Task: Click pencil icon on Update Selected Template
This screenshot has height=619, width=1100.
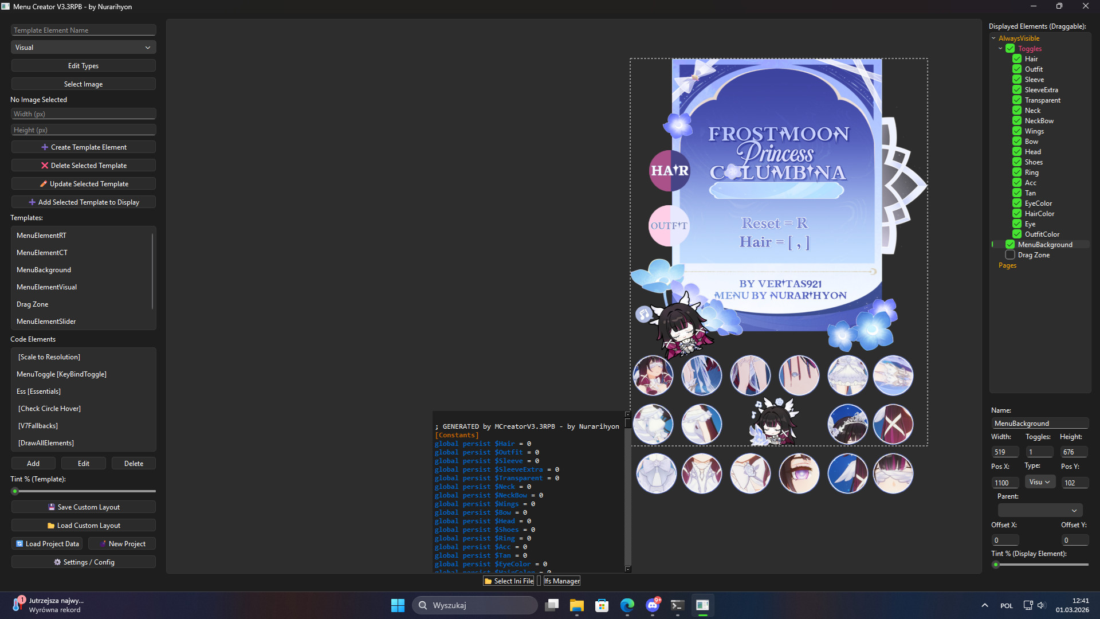Action: pyautogui.click(x=44, y=184)
